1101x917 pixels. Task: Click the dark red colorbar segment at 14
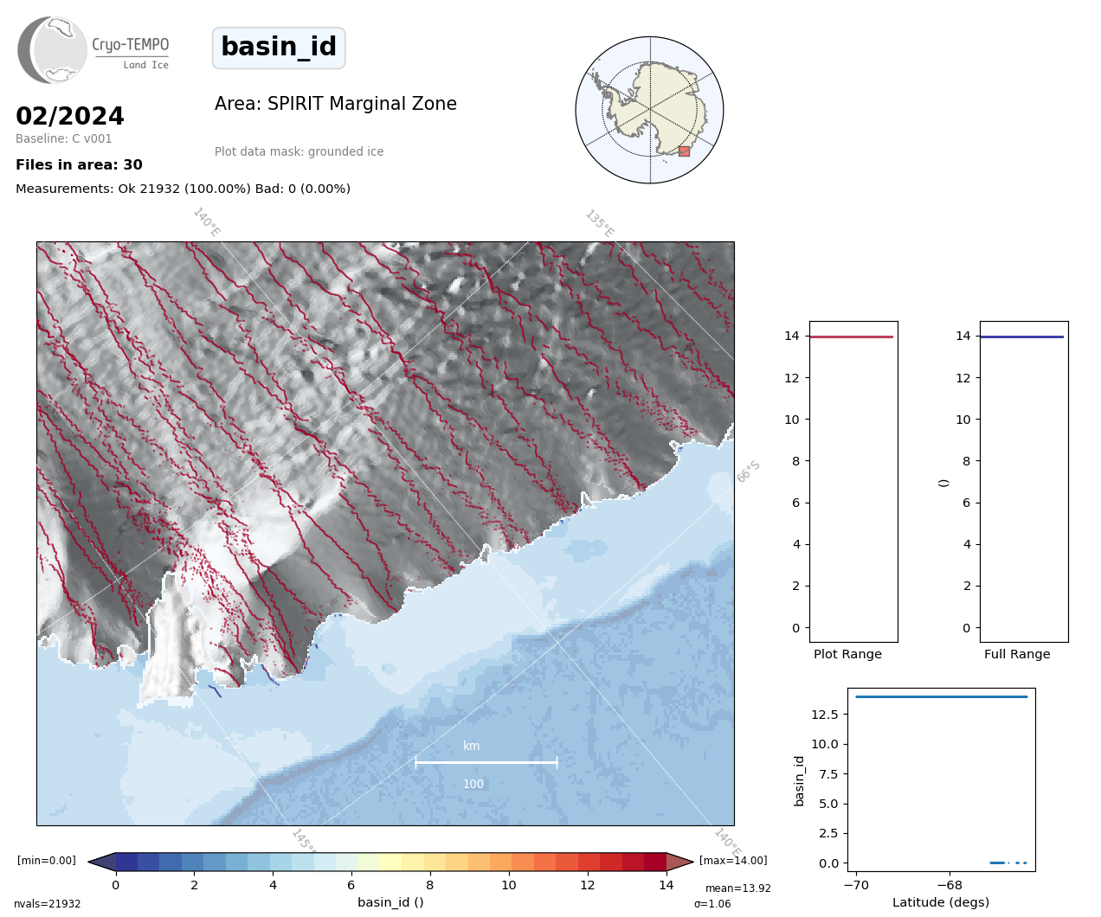(x=655, y=862)
